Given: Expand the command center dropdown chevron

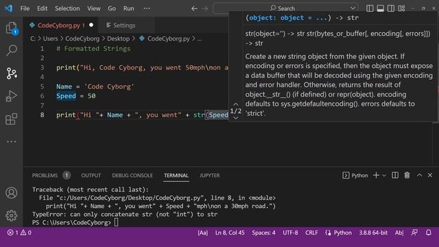Looking at the screenshot, I should (x=353, y=8).
